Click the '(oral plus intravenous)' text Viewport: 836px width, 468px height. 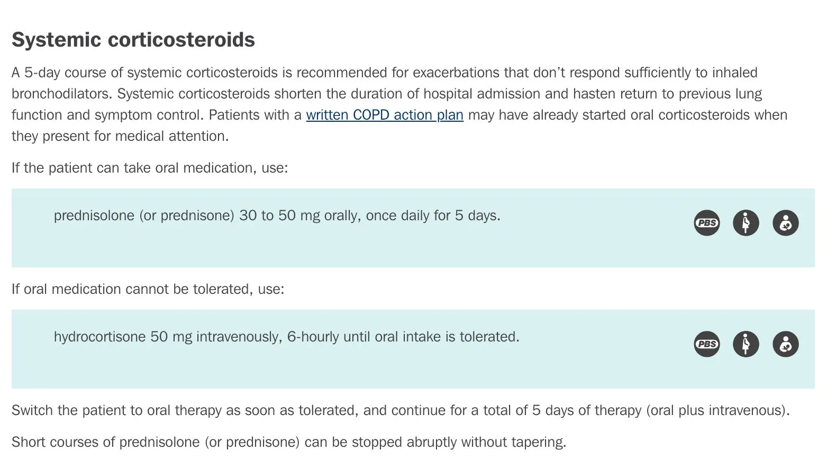(x=717, y=410)
